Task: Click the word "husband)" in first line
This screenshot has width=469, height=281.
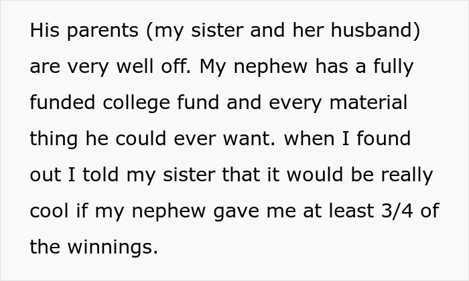Action: tap(375, 31)
